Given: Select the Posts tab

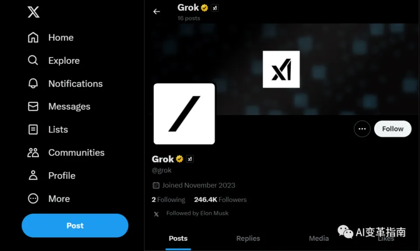Looking at the screenshot, I should click(x=178, y=238).
